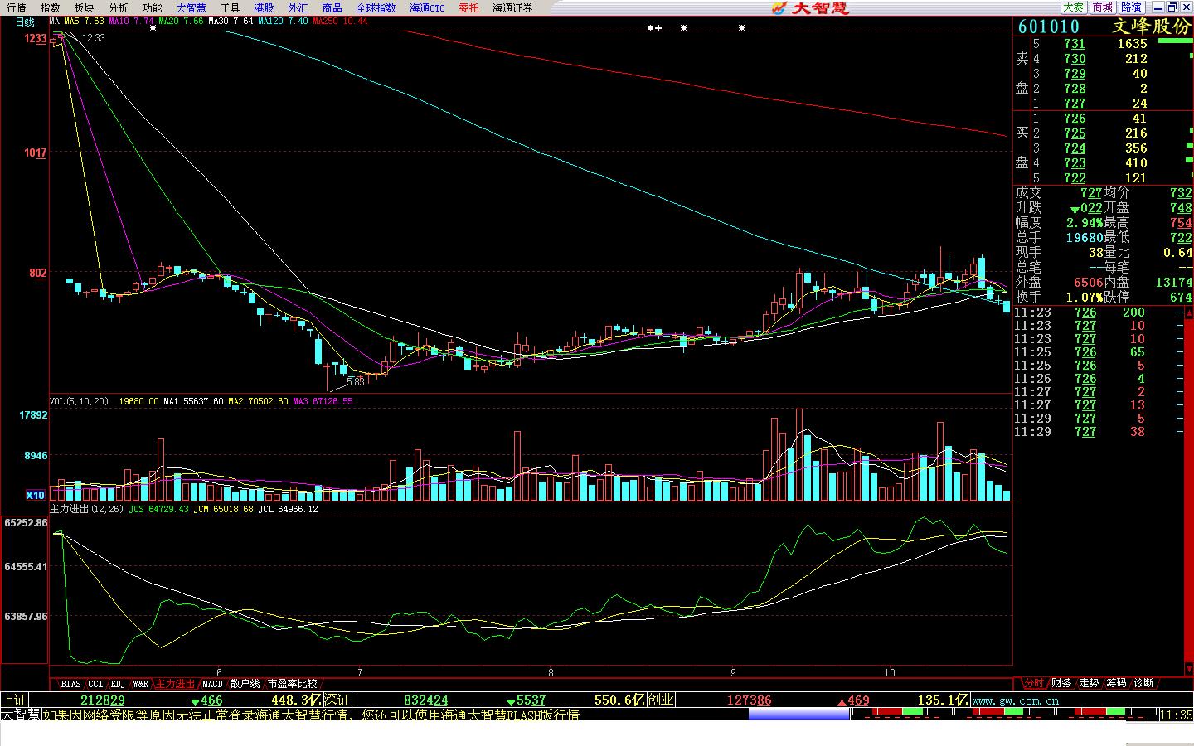The height and width of the screenshot is (746, 1194).
Task: Click the 大智慧 logo in title bar
Action: point(810,7)
